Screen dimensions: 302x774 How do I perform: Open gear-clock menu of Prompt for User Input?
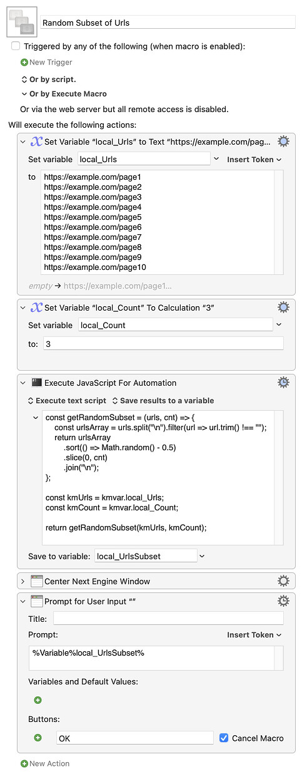tap(284, 601)
